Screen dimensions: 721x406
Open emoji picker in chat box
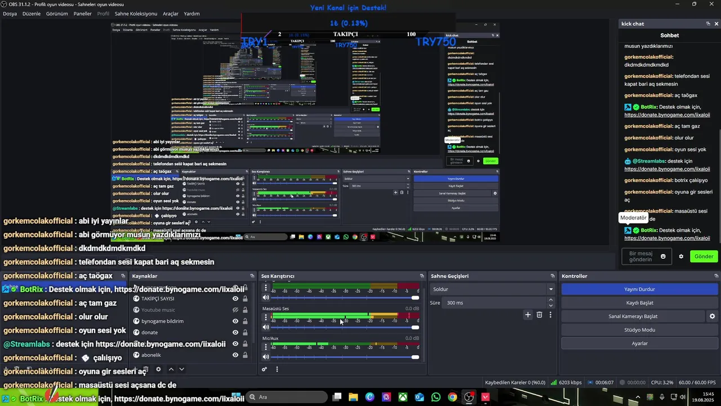[663, 257]
